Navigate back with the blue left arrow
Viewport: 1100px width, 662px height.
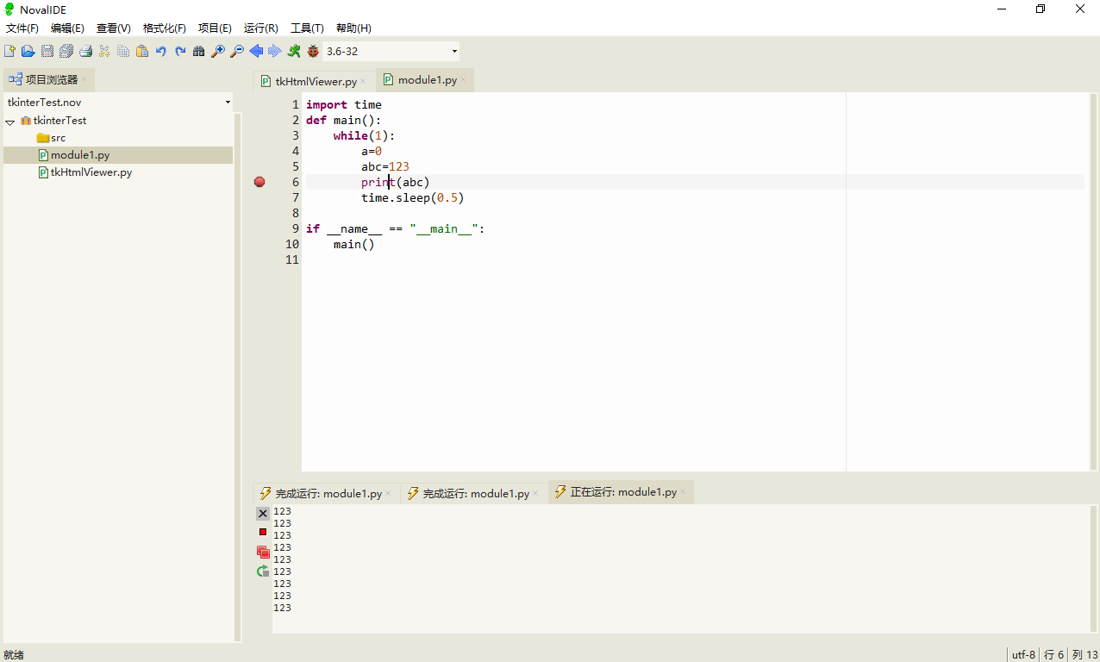(x=256, y=52)
